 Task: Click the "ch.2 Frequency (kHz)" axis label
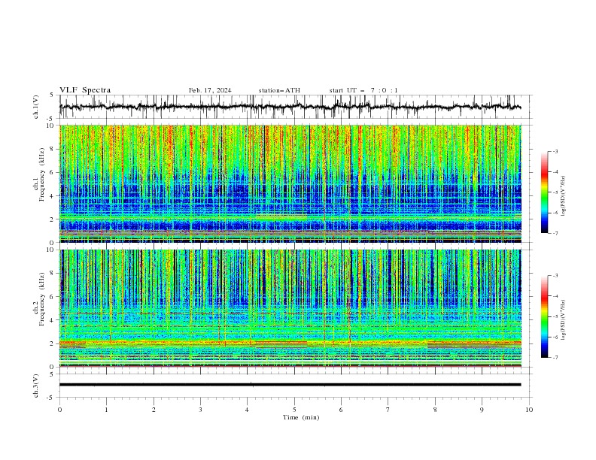(40, 299)
